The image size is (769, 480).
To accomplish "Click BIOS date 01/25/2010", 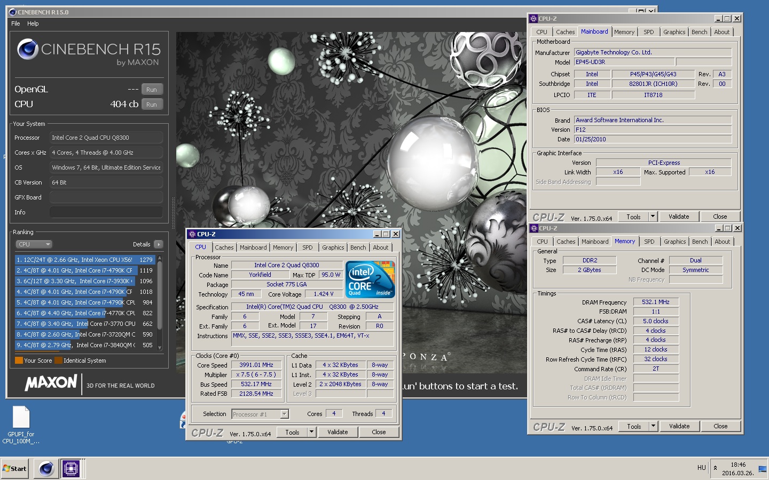I will point(653,139).
